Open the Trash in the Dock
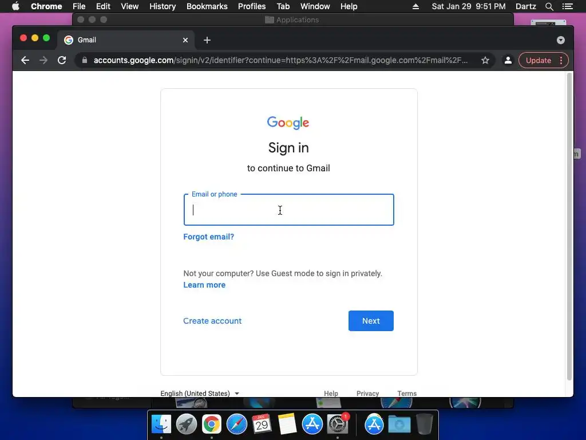Image resolution: width=586 pixels, height=440 pixels. (424, 425)
